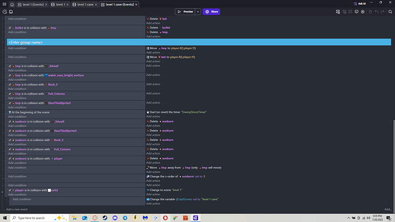Open the events search magnifier icon

[390, 11]
